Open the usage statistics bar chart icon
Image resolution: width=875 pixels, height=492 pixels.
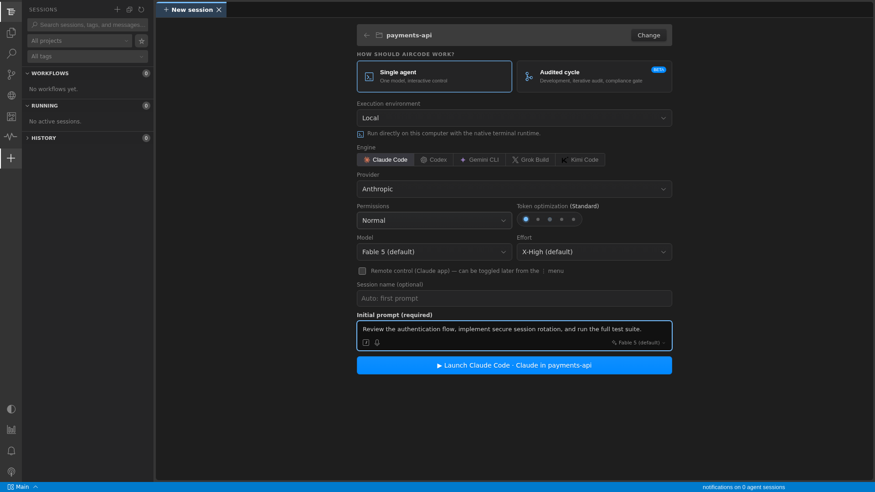11,430
